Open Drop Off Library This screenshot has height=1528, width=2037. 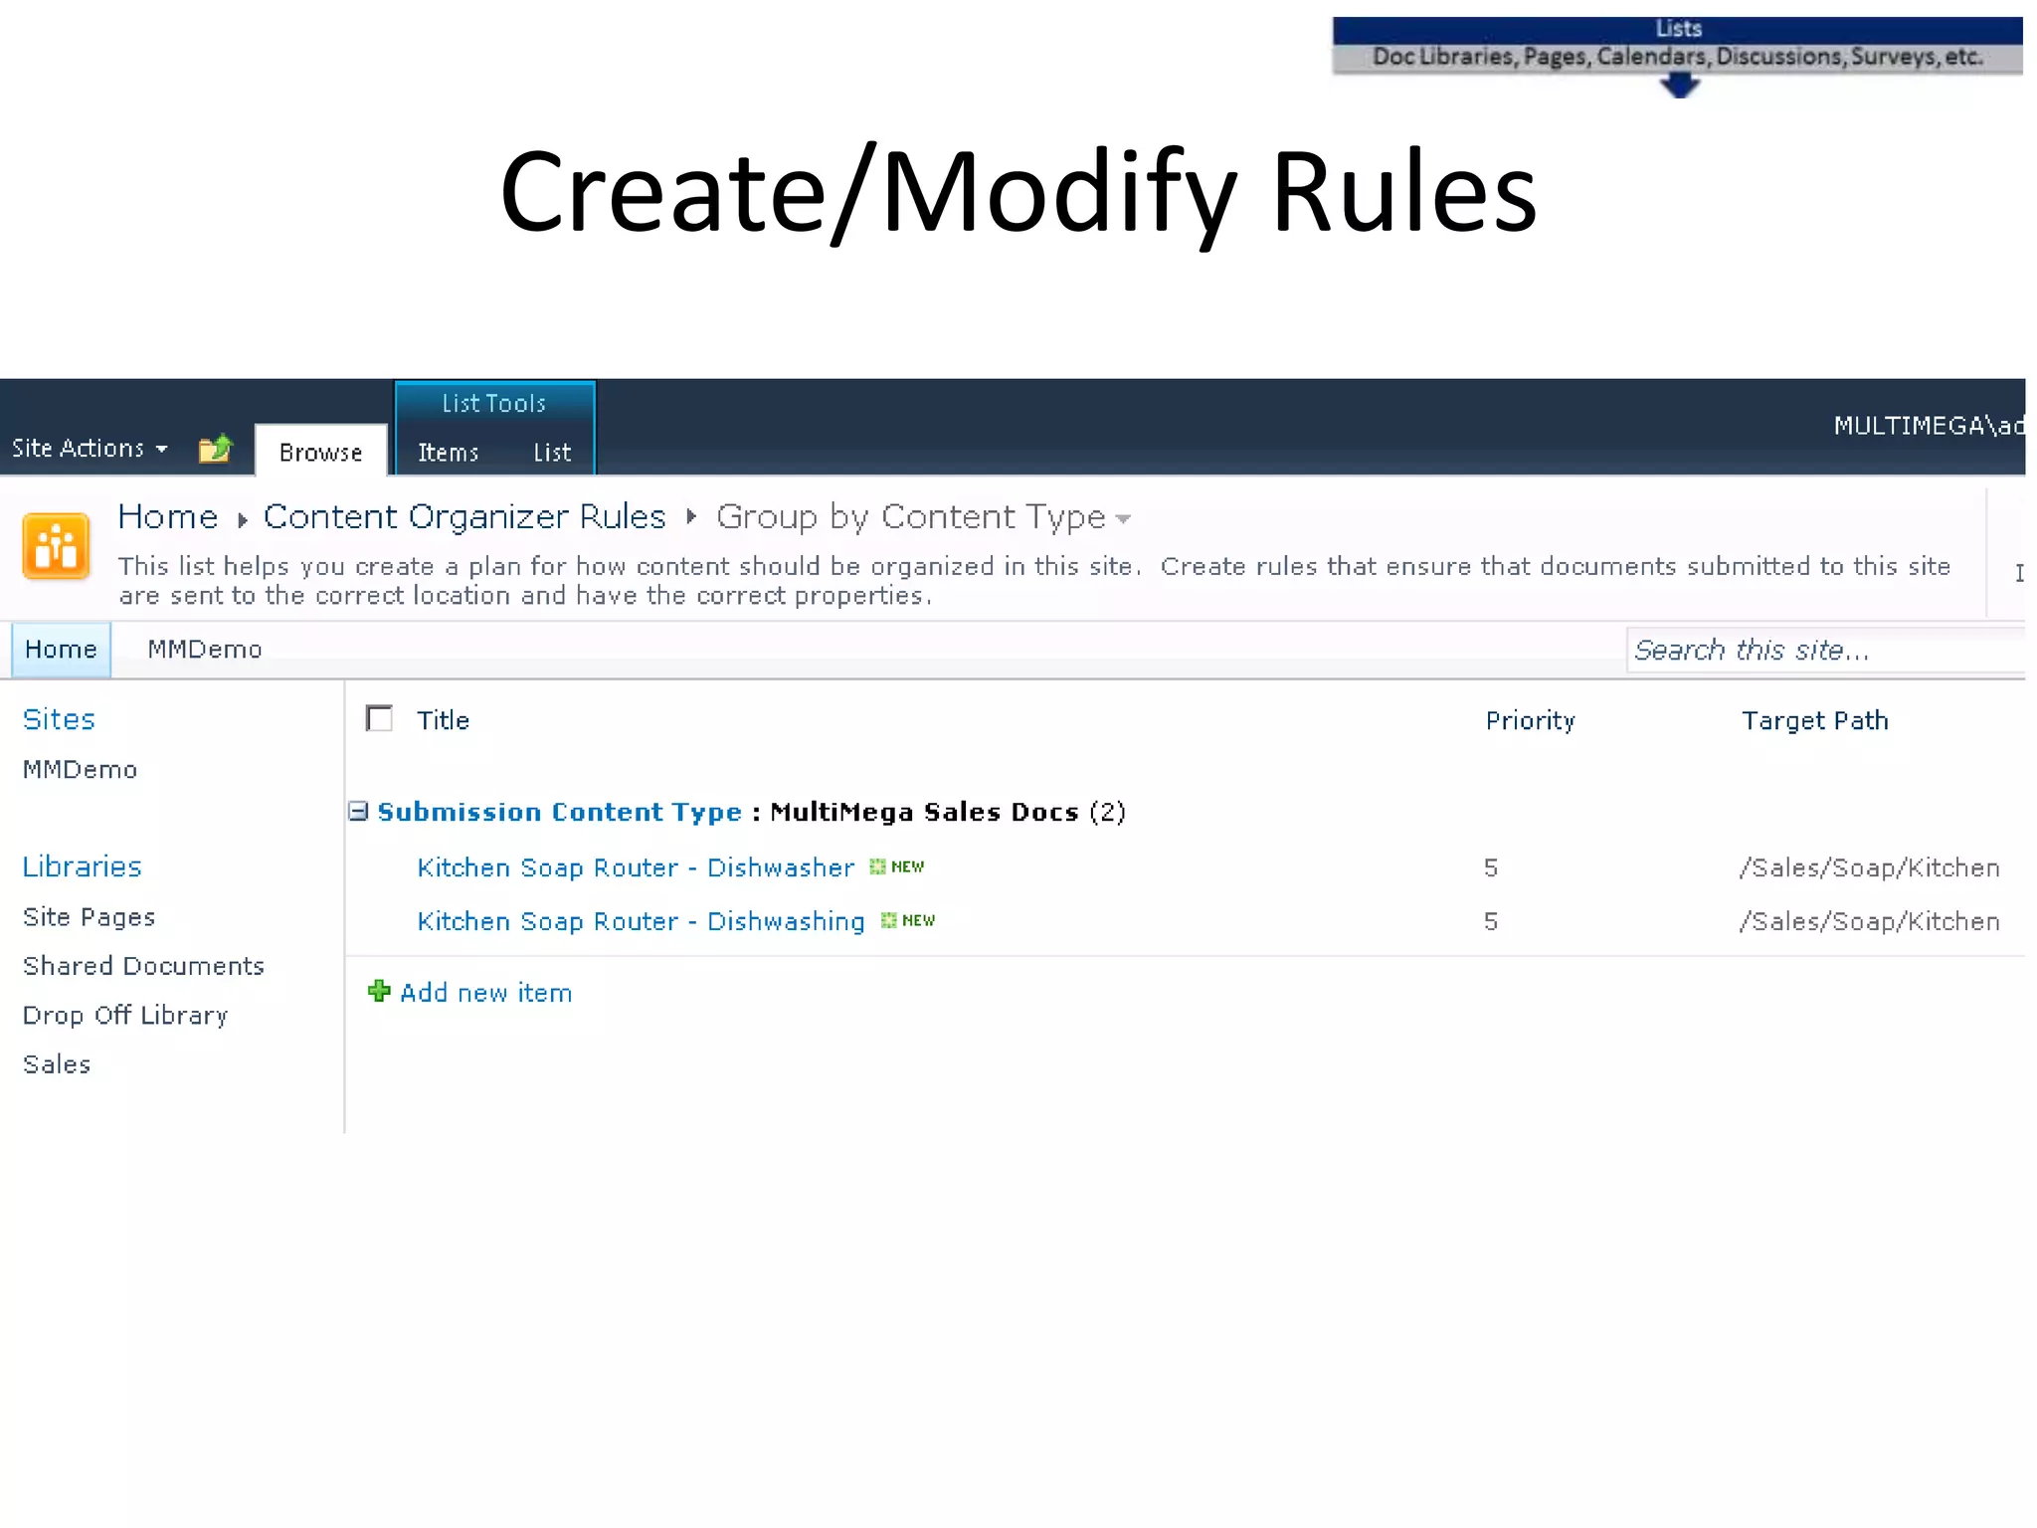pos(126,1016)
